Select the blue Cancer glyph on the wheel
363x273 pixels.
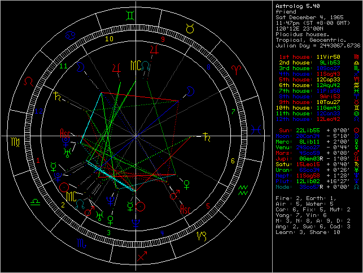(71, 34)
